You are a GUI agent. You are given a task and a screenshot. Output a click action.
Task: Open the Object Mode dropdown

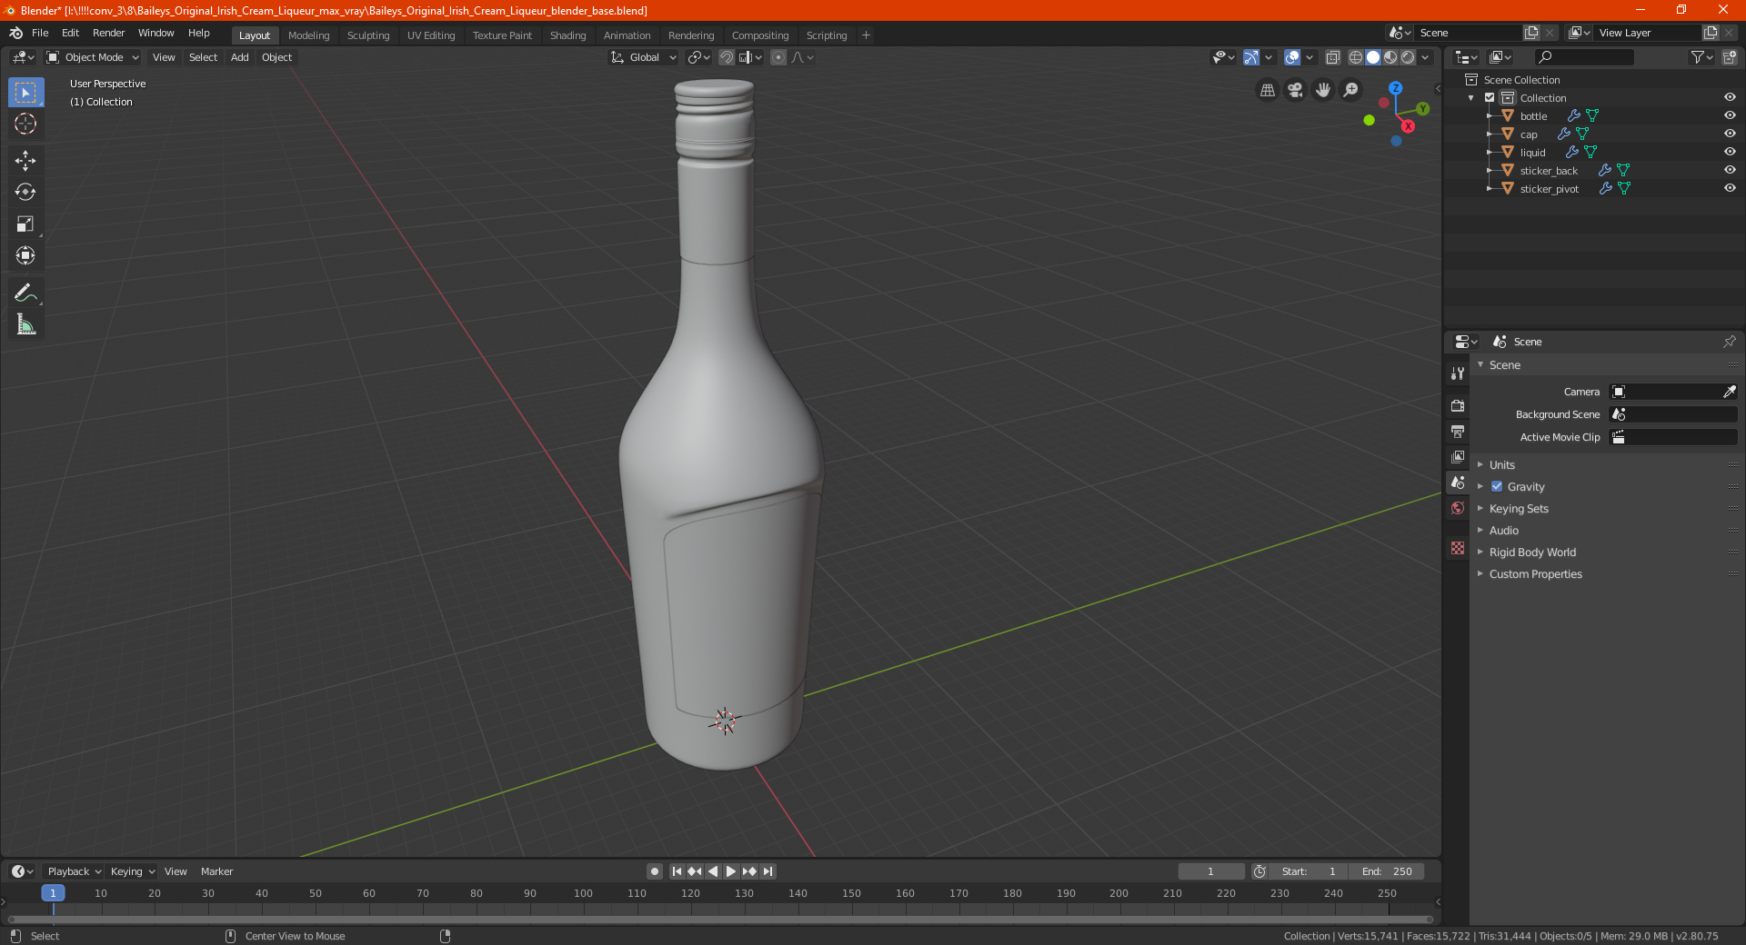(93, 57)
